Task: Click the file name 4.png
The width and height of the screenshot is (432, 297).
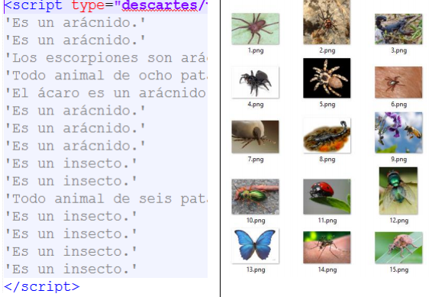Action: (x=256, y=105)
